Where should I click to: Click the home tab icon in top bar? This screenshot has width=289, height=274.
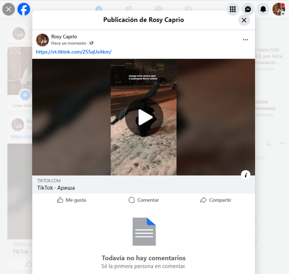pyautogui.click(x=99, y=9)
